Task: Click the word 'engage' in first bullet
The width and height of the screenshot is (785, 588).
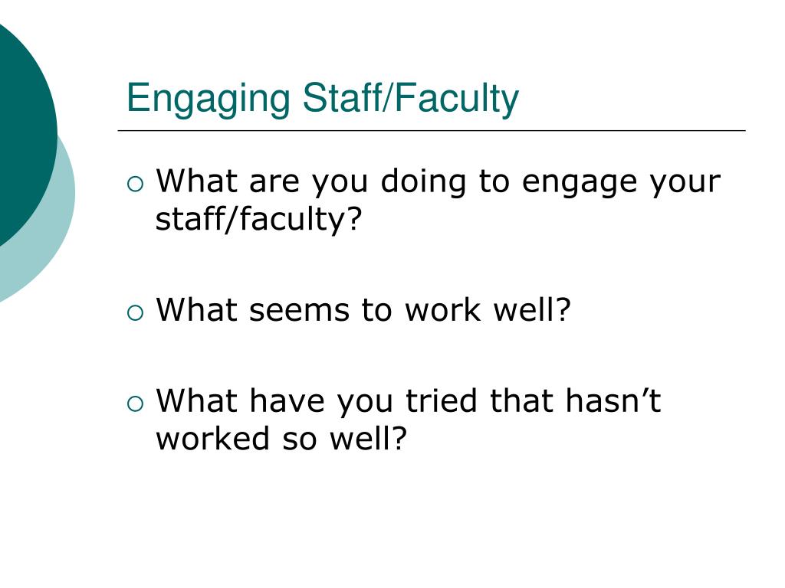Action: point(580,184)
